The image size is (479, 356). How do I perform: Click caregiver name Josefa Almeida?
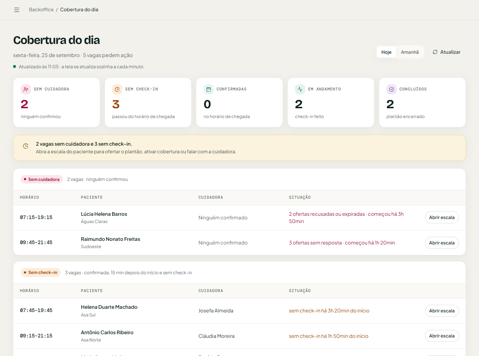pos(216,311)
